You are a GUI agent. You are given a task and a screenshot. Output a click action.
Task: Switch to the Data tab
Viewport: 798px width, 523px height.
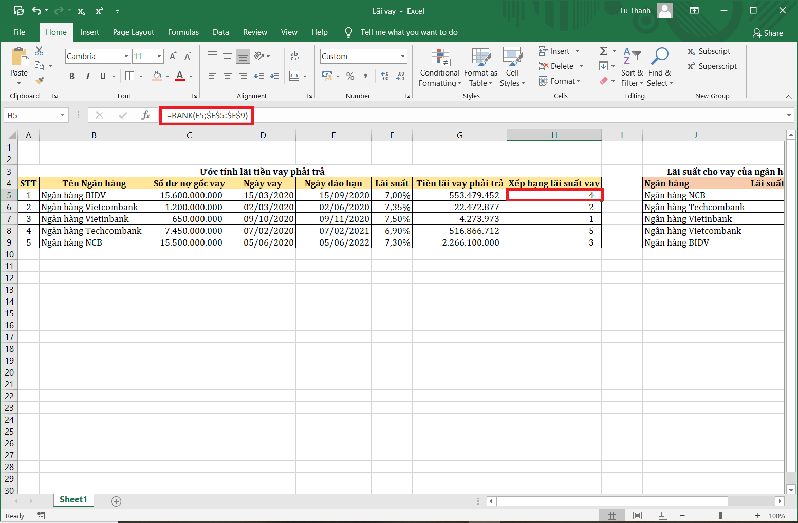220,32
